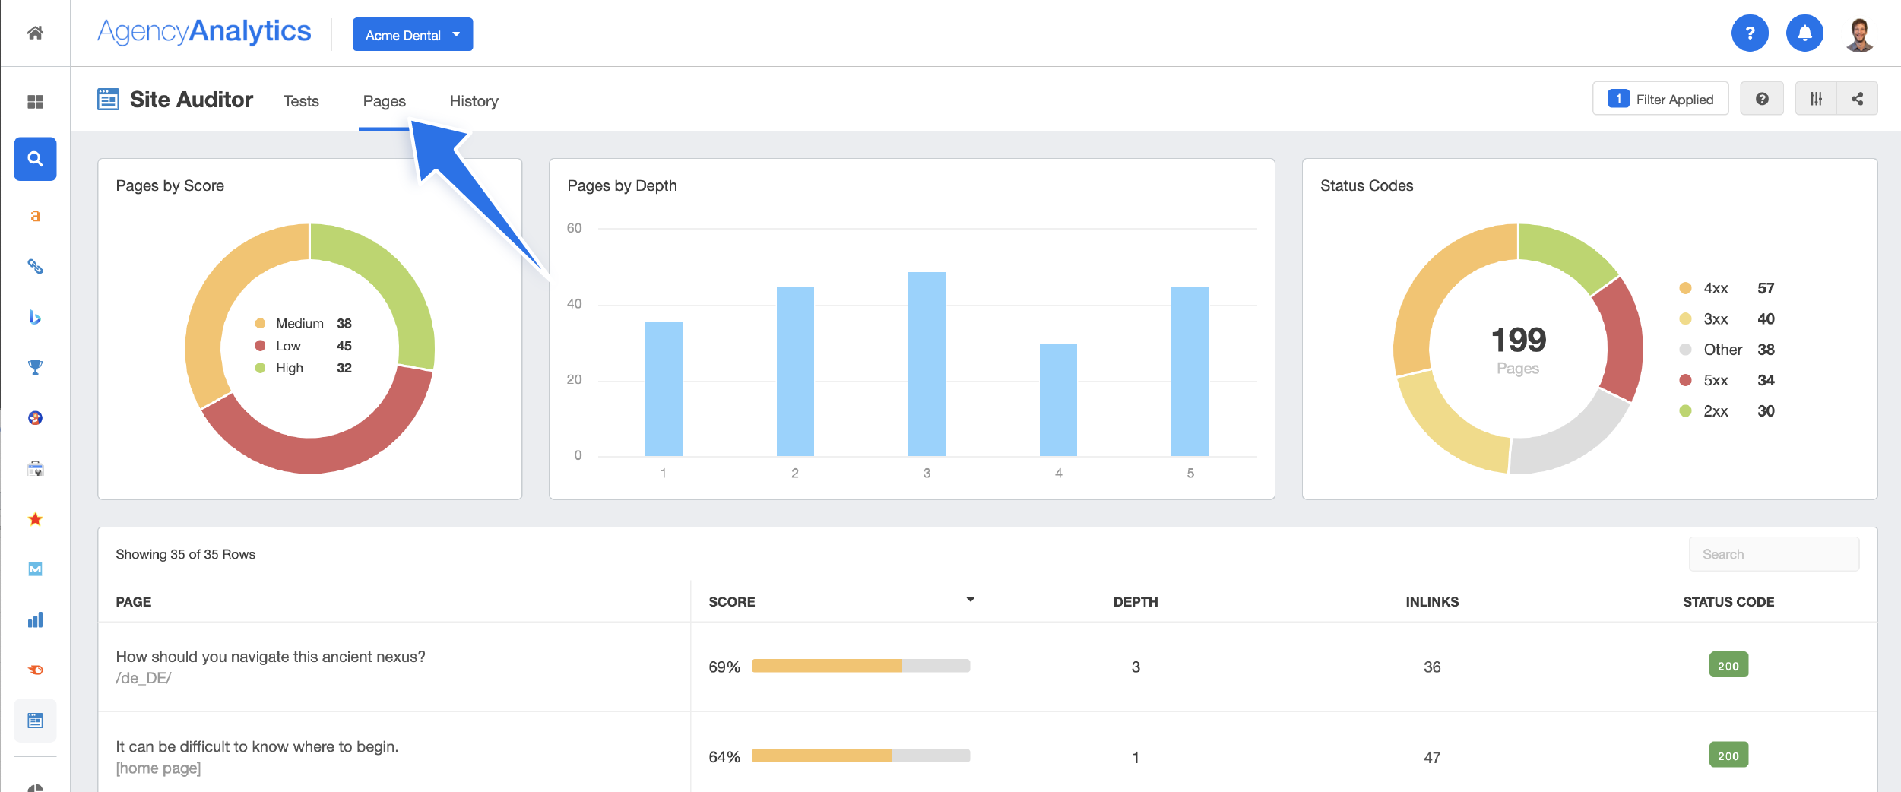Open the keyword search tool in sidebar

tap(35, 159)
